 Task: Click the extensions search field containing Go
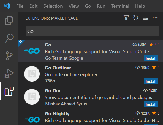point(92,31)
